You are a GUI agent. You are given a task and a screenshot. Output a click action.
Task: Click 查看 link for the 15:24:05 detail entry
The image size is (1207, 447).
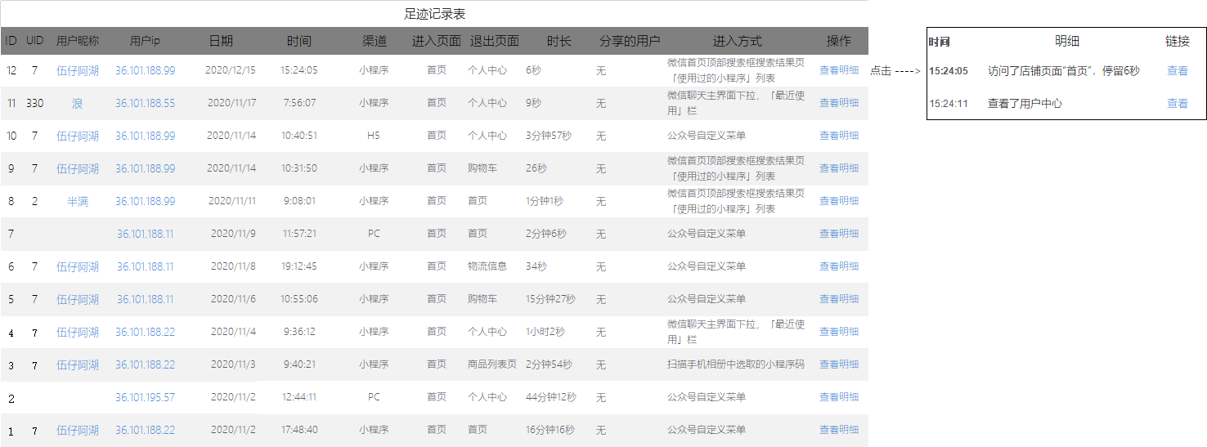coord(1177,71)
